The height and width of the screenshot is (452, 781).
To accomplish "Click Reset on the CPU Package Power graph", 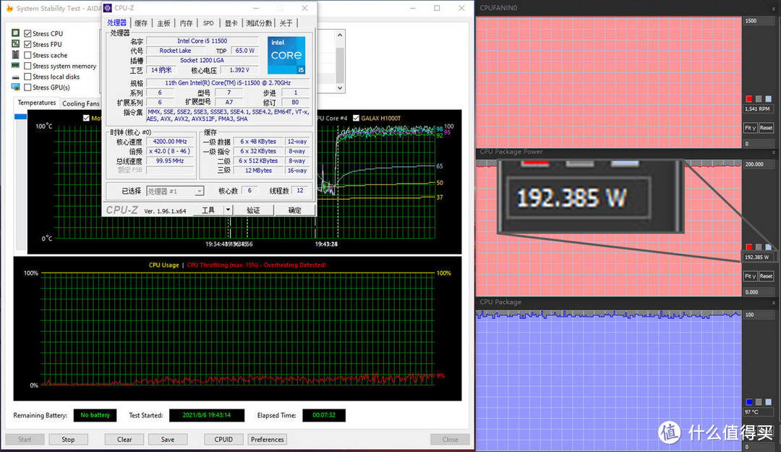I will [766, 276].
